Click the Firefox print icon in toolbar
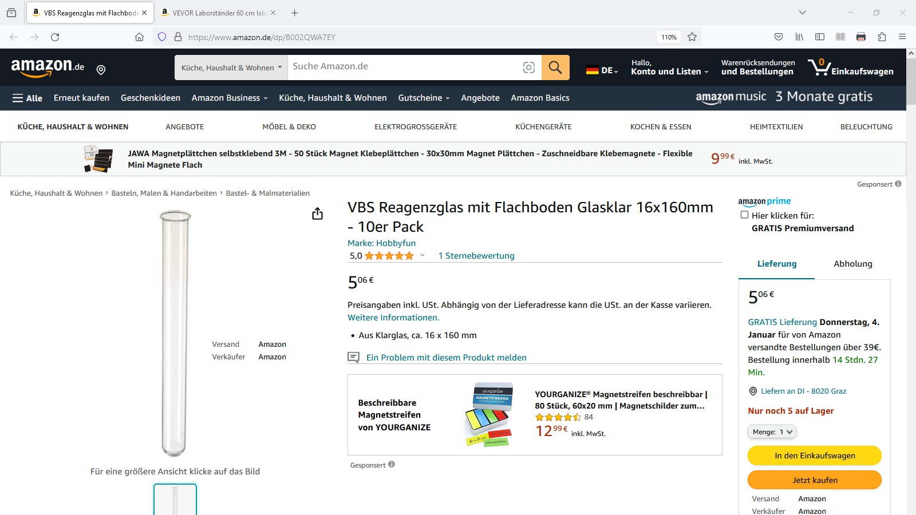The image size is (916, 515). tap(861, 37)
